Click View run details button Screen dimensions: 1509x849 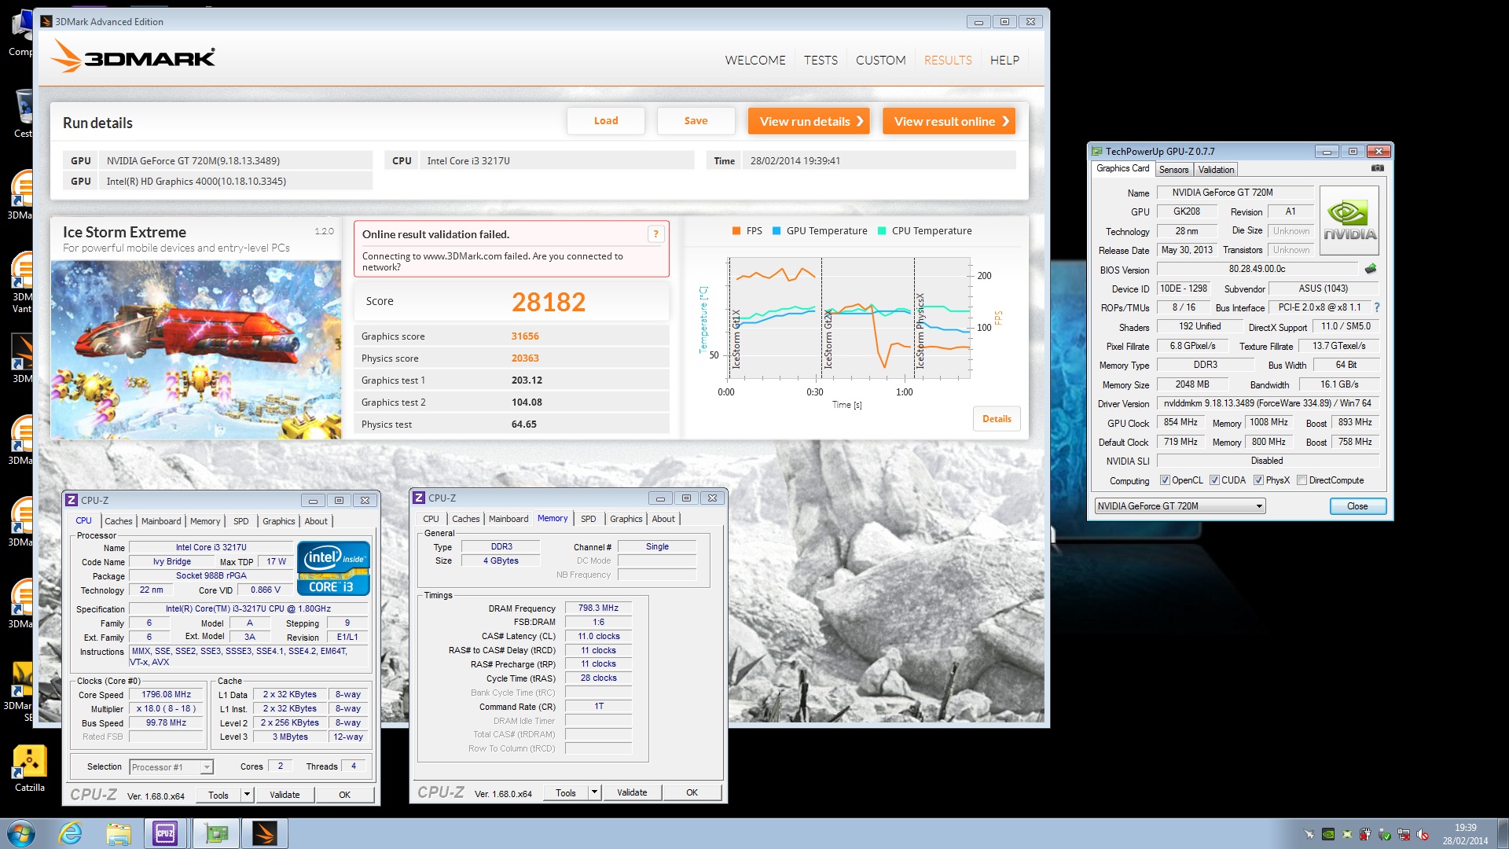809,121
